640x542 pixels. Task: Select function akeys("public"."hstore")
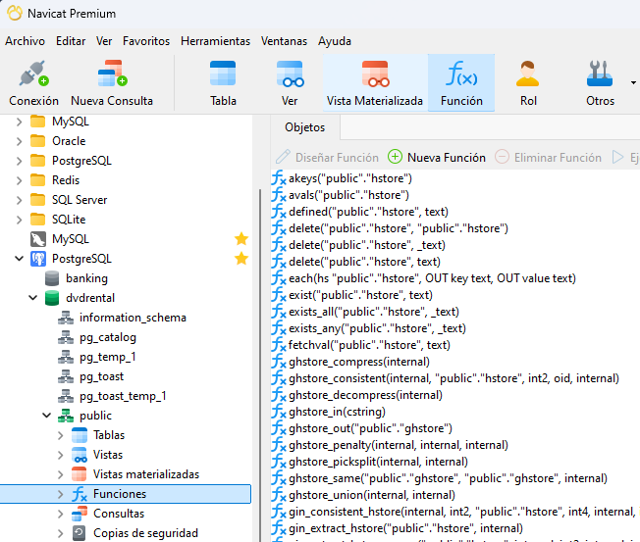click(350, 178)
